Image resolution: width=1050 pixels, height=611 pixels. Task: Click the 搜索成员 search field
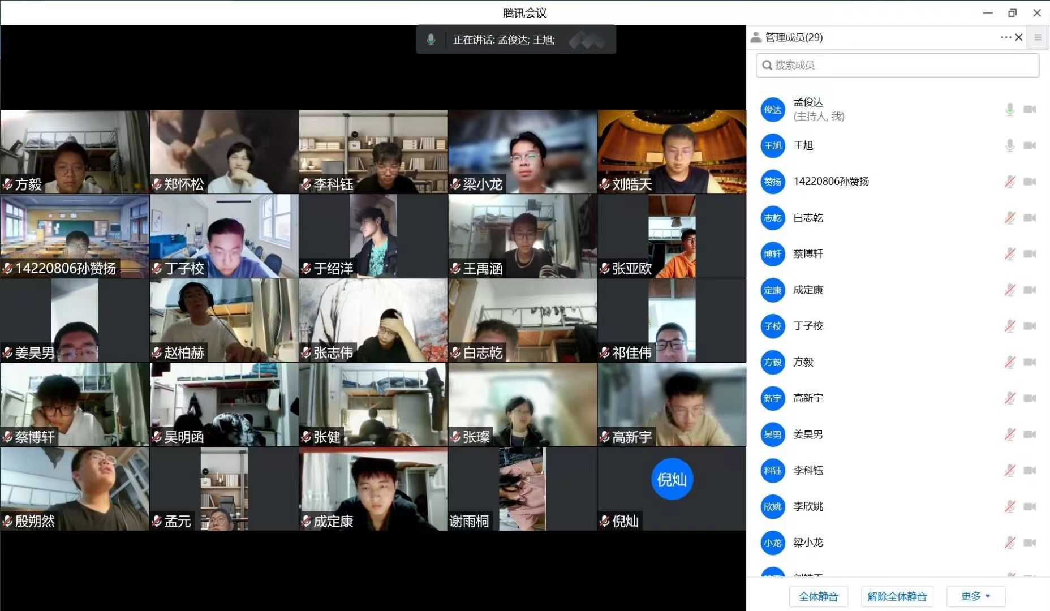[897, 65]
